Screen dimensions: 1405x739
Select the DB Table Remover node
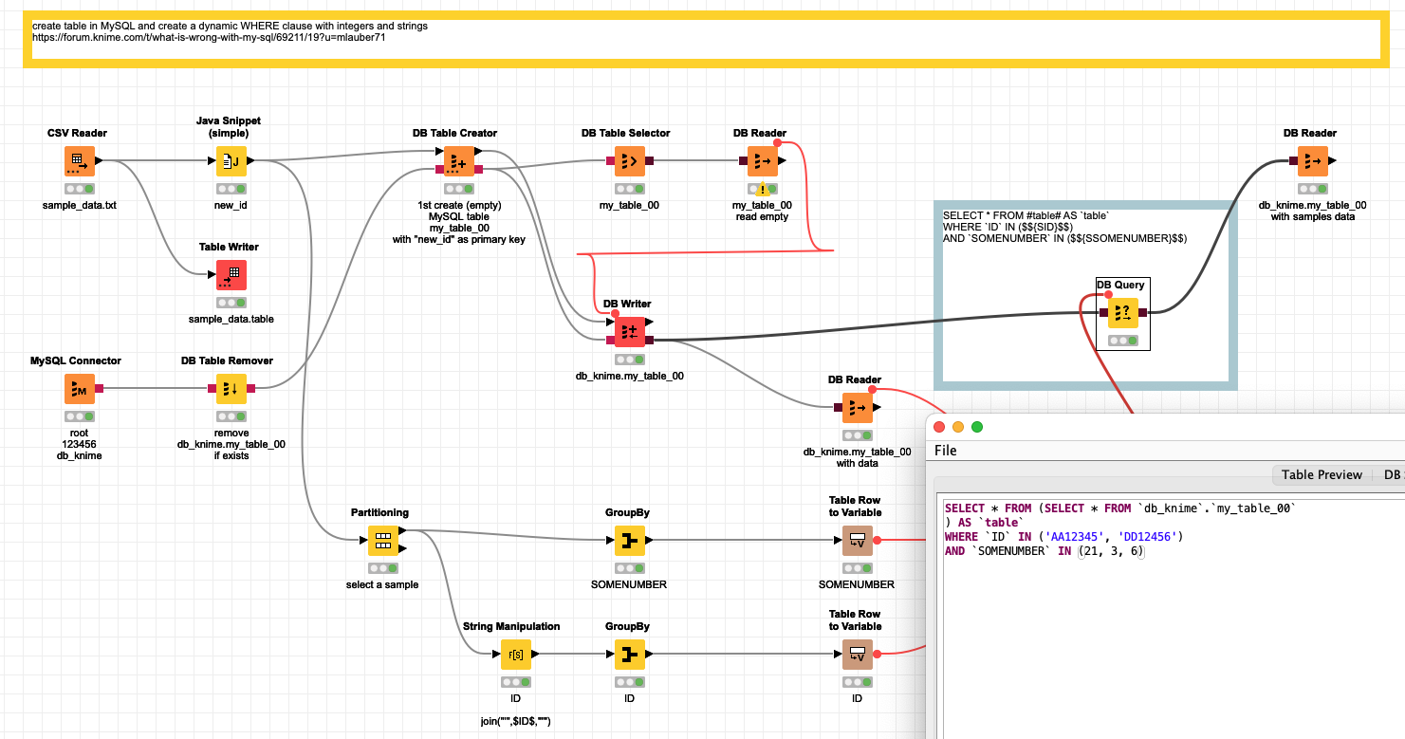coord(231,388)
